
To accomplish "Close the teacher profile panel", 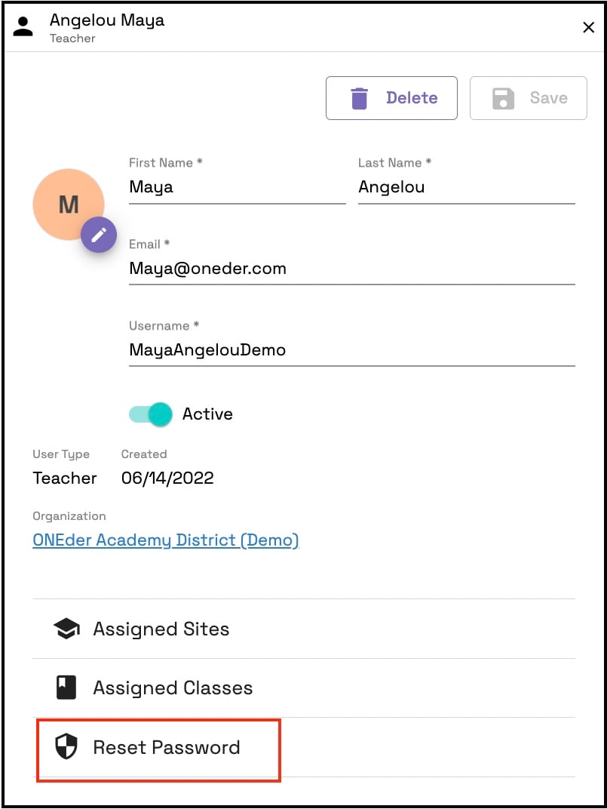I will click(x=588, y=27).
